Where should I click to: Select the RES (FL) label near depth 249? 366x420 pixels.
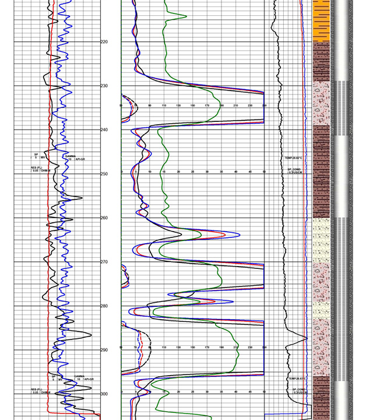pyautogui.click(x=41, y=169)
